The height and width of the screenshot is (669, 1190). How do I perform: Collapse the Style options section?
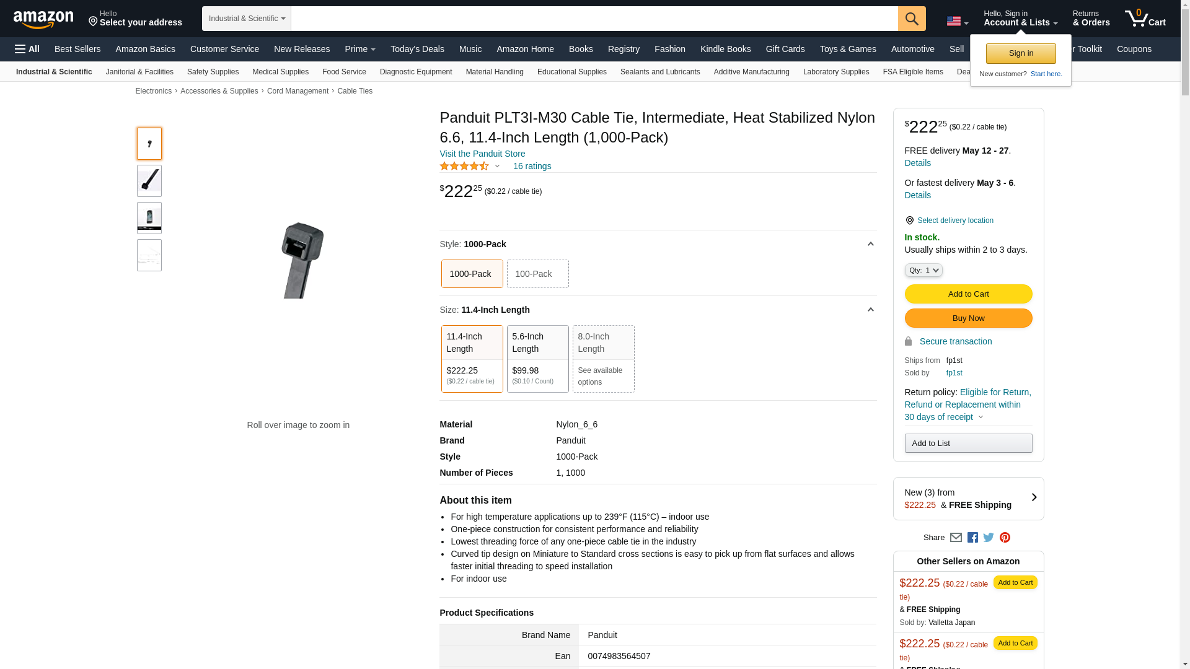[870, 244]
